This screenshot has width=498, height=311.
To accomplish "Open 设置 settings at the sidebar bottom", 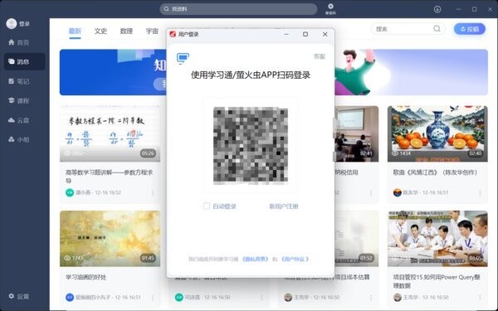I will point(19,296).
